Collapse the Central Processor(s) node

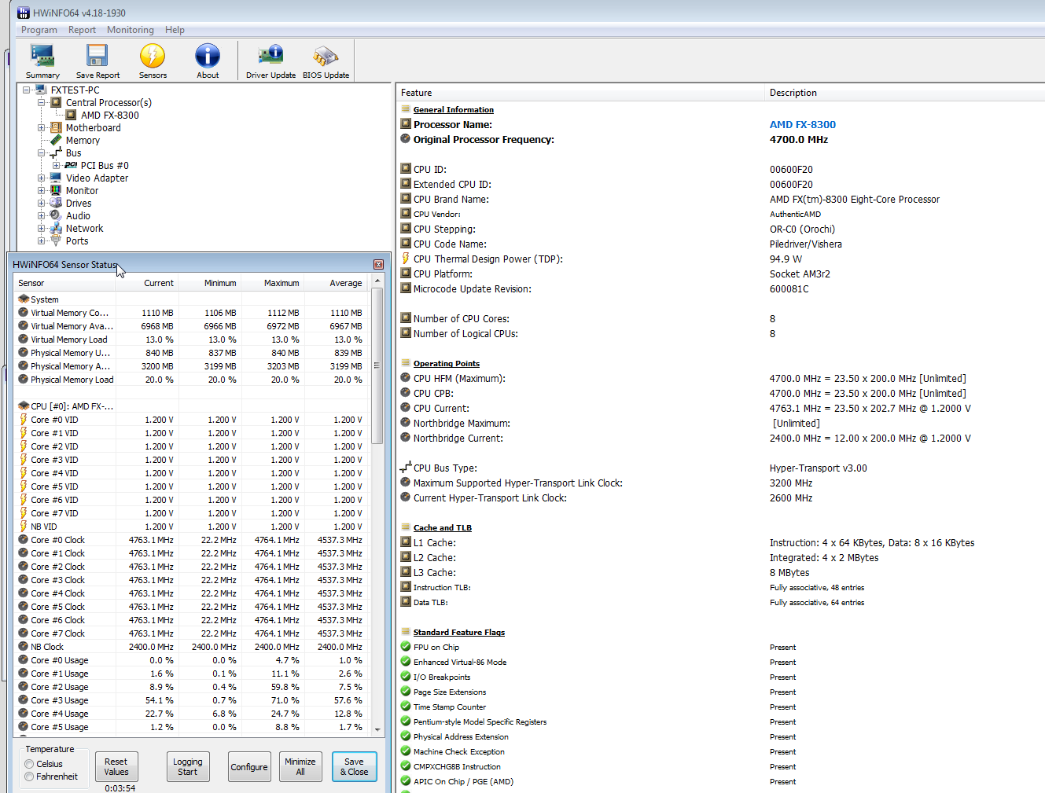(42, 102)
